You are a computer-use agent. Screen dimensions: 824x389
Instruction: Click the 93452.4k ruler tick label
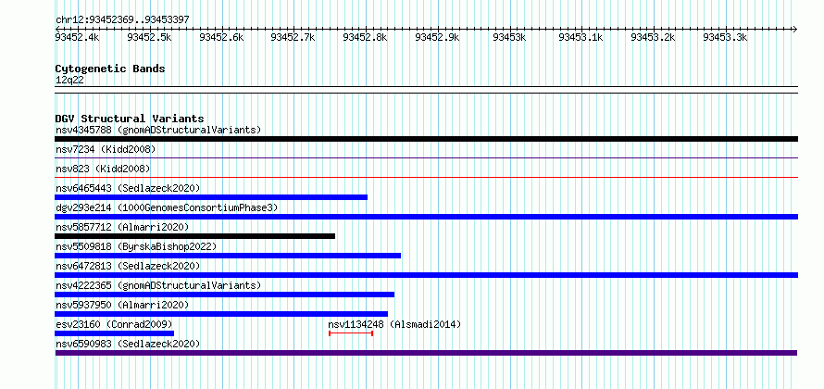point(77,37)
